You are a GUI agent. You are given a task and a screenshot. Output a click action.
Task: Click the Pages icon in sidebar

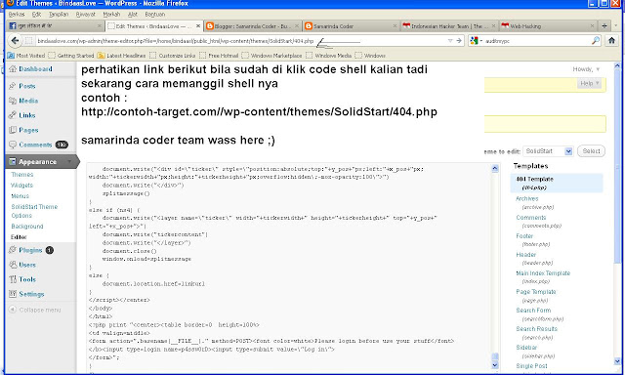[x=13, y=130]
